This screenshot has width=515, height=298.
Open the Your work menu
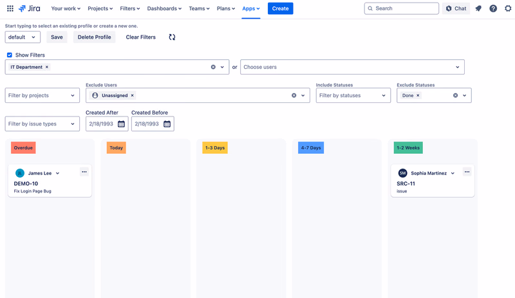66,8
